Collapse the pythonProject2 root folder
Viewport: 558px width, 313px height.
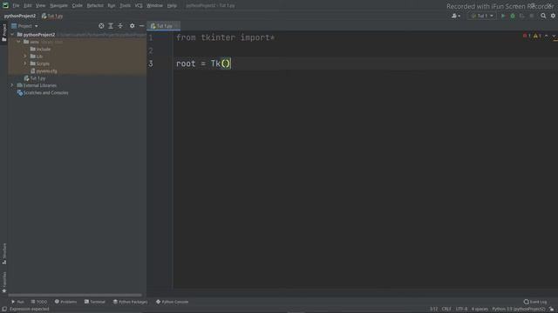[x=12, y=35]
